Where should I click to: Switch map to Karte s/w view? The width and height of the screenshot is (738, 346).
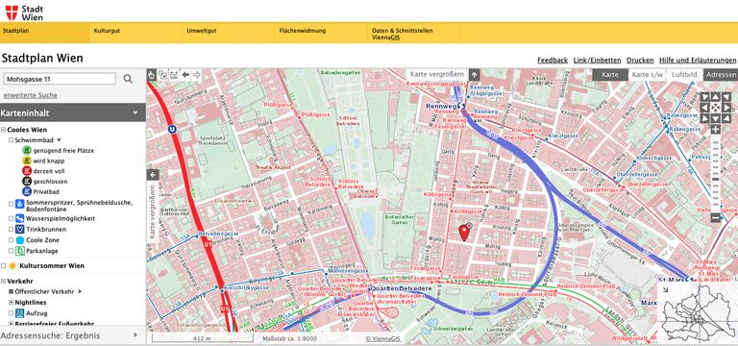click(x=648, y=75)
